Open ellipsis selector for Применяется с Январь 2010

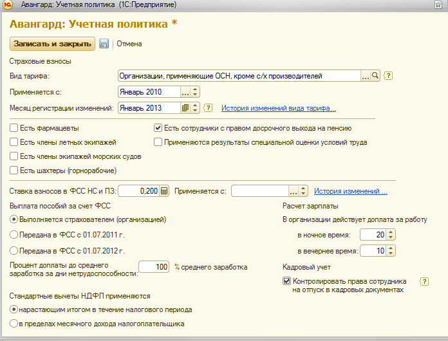click(x=185, y=92)
